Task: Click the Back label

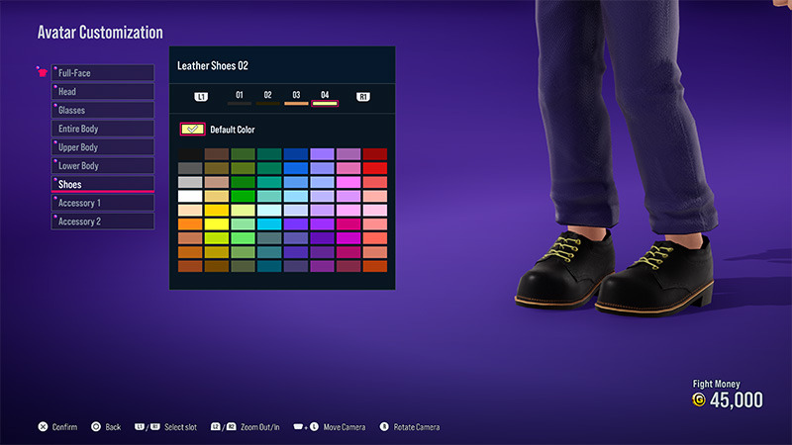Action: click(x=113, y=427)
